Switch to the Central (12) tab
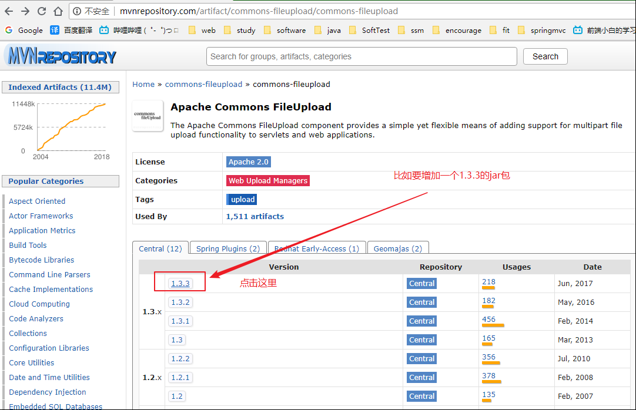Image resolution: width=636 pixels, height=410 pixels. [160, 248]
